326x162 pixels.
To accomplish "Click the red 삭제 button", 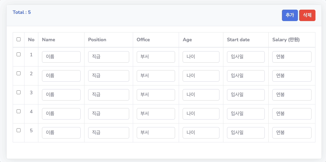I will click(x=307, y=15).
